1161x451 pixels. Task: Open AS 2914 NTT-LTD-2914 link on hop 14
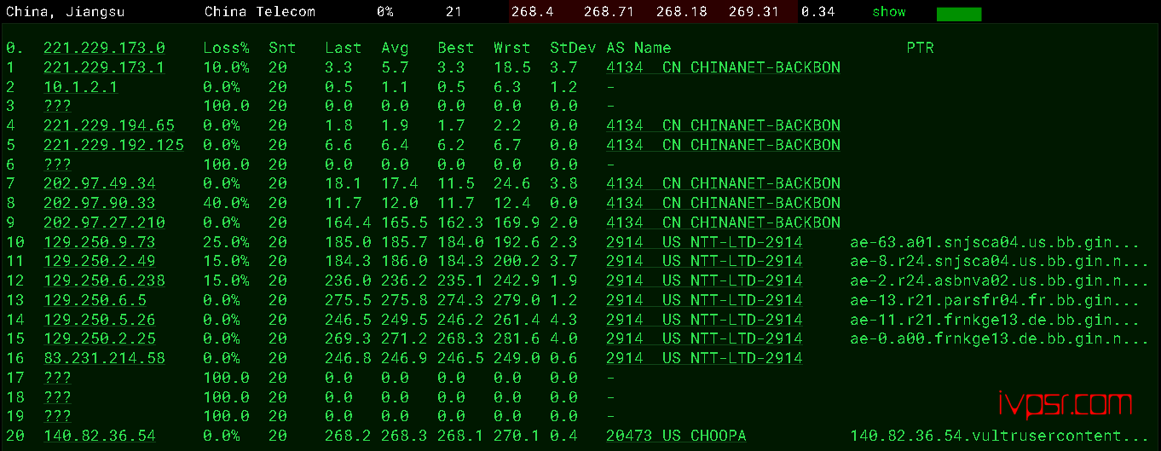(x=705, y=320)
